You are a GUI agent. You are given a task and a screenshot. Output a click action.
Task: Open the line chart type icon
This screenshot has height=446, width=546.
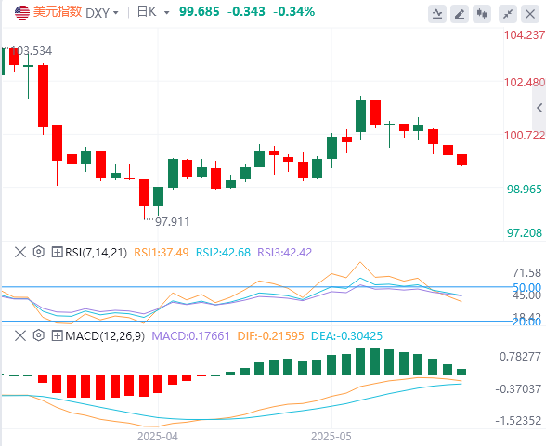437,14
